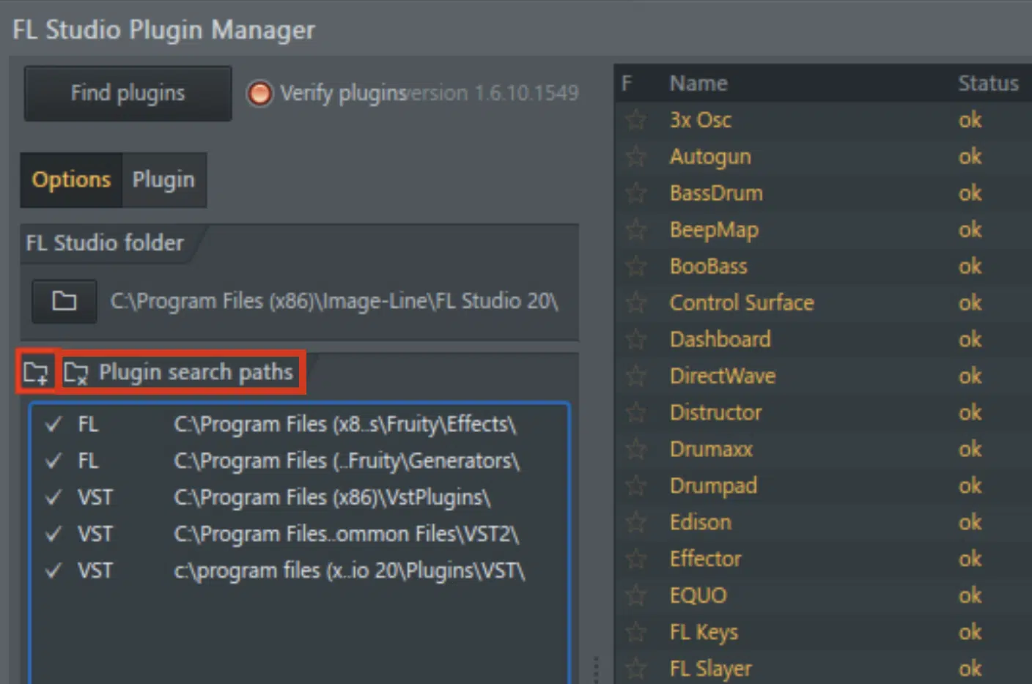This screenshot has height=684, width=1032.
Task: Select the Effector plugin name
Action: click(x=705, y=559)
